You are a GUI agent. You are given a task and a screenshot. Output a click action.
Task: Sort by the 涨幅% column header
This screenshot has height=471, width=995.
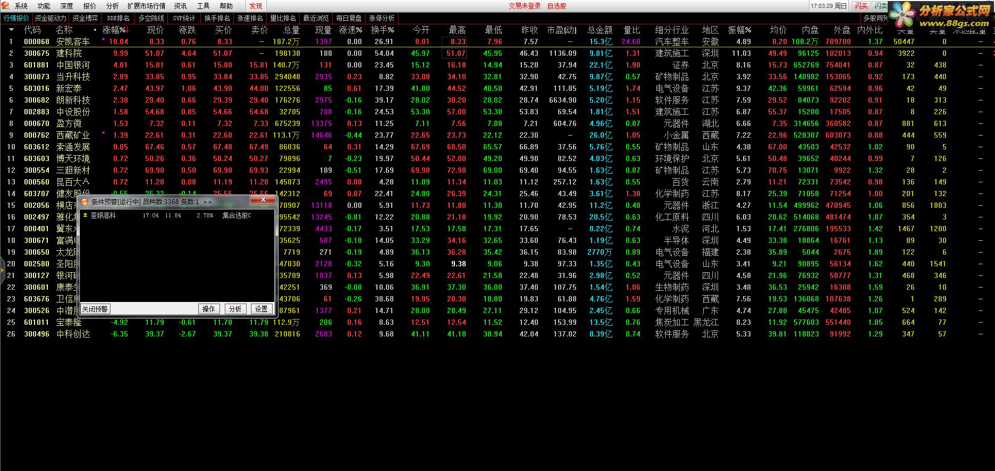pyautogui.click(x=114, y=30)
